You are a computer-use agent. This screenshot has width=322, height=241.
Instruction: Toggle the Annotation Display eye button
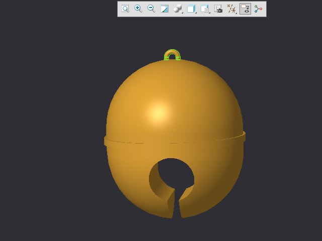point(245,9)
